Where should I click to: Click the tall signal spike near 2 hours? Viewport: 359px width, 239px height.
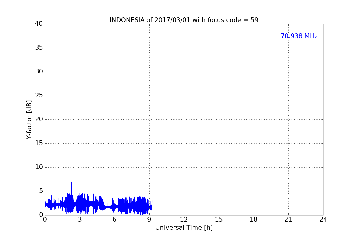click(71, 188)
